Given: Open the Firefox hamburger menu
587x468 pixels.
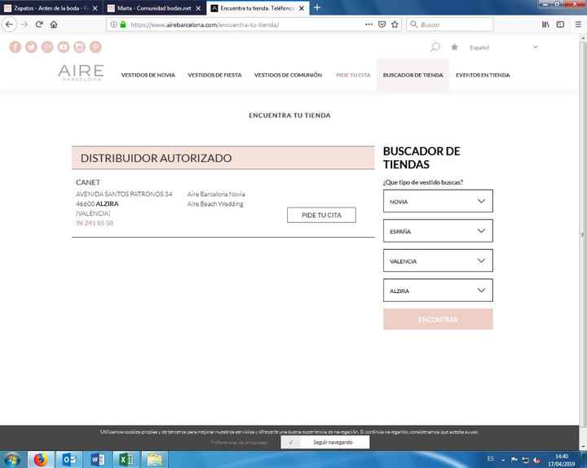Looking at the screenshot, I should click(x=578, y=24).
